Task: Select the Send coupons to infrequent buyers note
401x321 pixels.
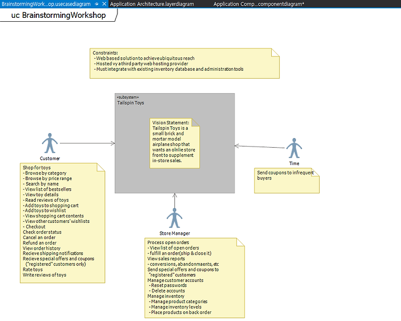Action: [x=287, y=181]
